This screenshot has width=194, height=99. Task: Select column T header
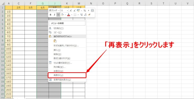click(x=163, y=4)
